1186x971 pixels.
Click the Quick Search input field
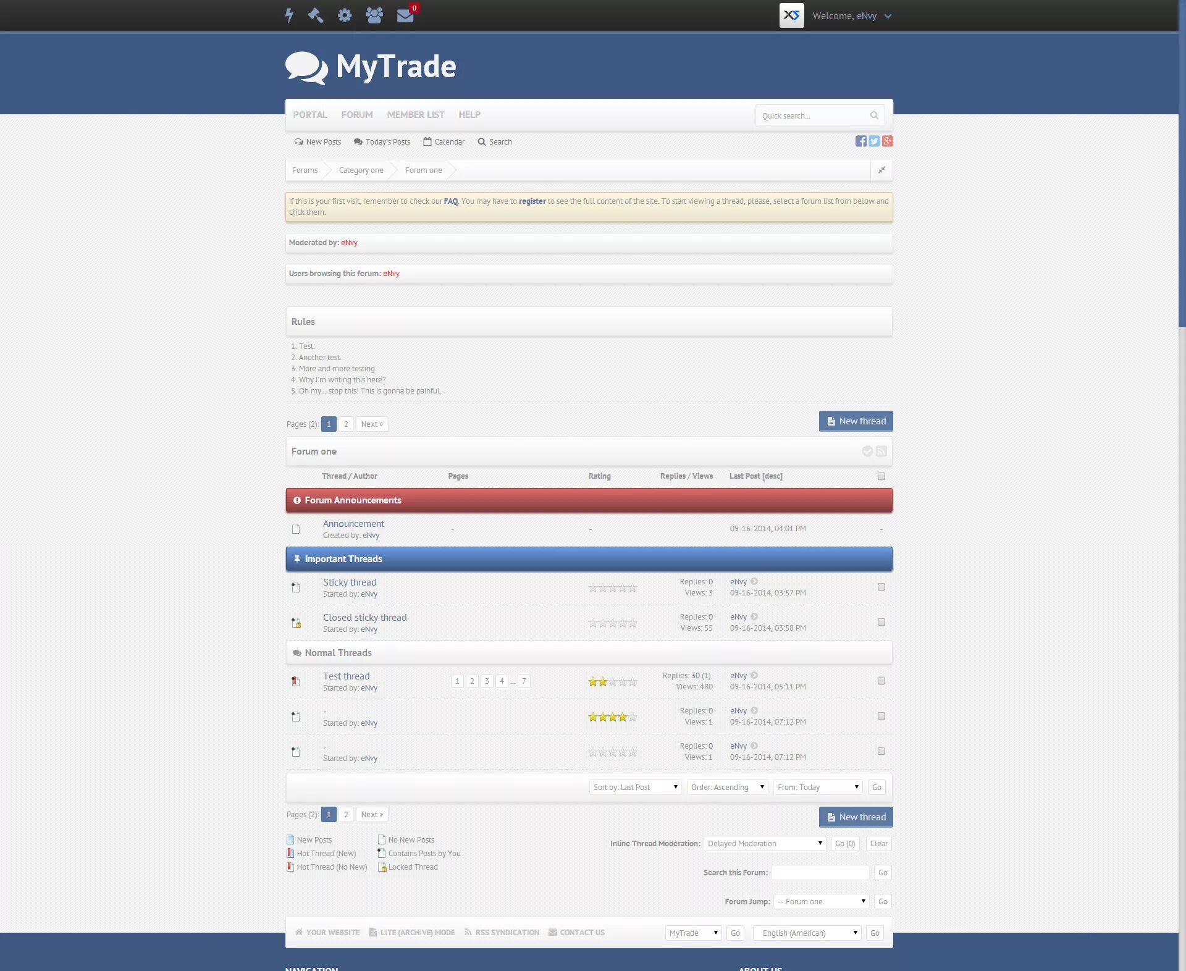pos(812,116)
